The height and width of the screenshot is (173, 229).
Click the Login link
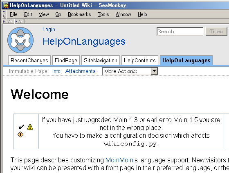tap(49, 30)
